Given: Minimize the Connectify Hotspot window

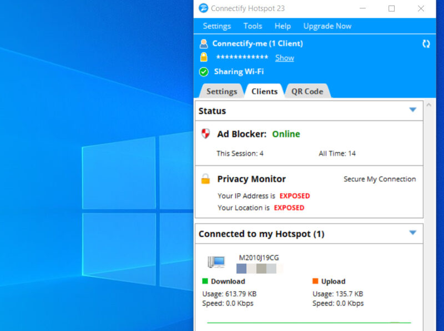Looking at the screenshot, I should coord(363,8).
